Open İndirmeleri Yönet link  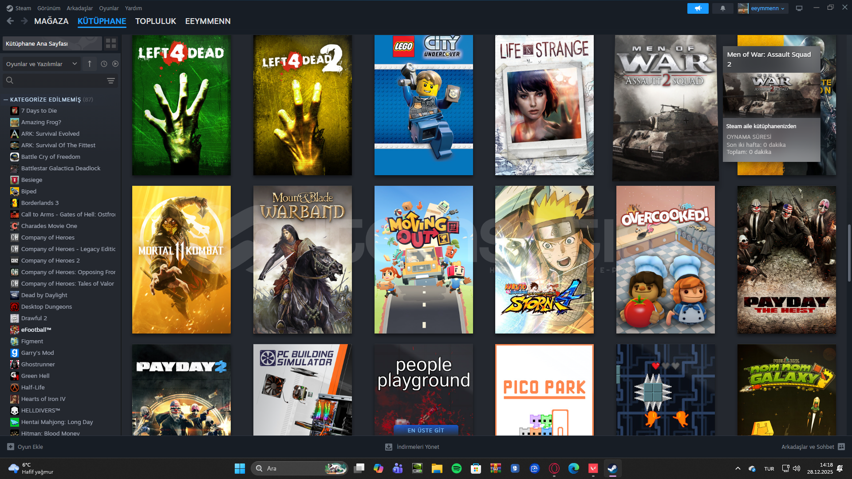[x=418, y=447]
